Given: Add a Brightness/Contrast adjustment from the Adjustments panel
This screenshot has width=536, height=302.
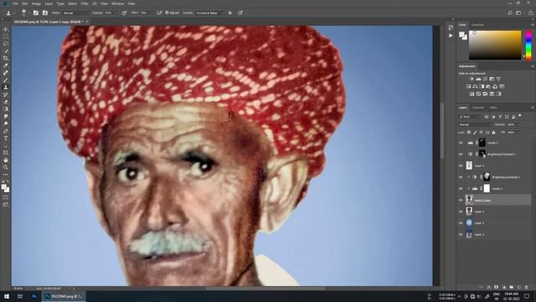Looking at the screenshot, I should point(472,79).
